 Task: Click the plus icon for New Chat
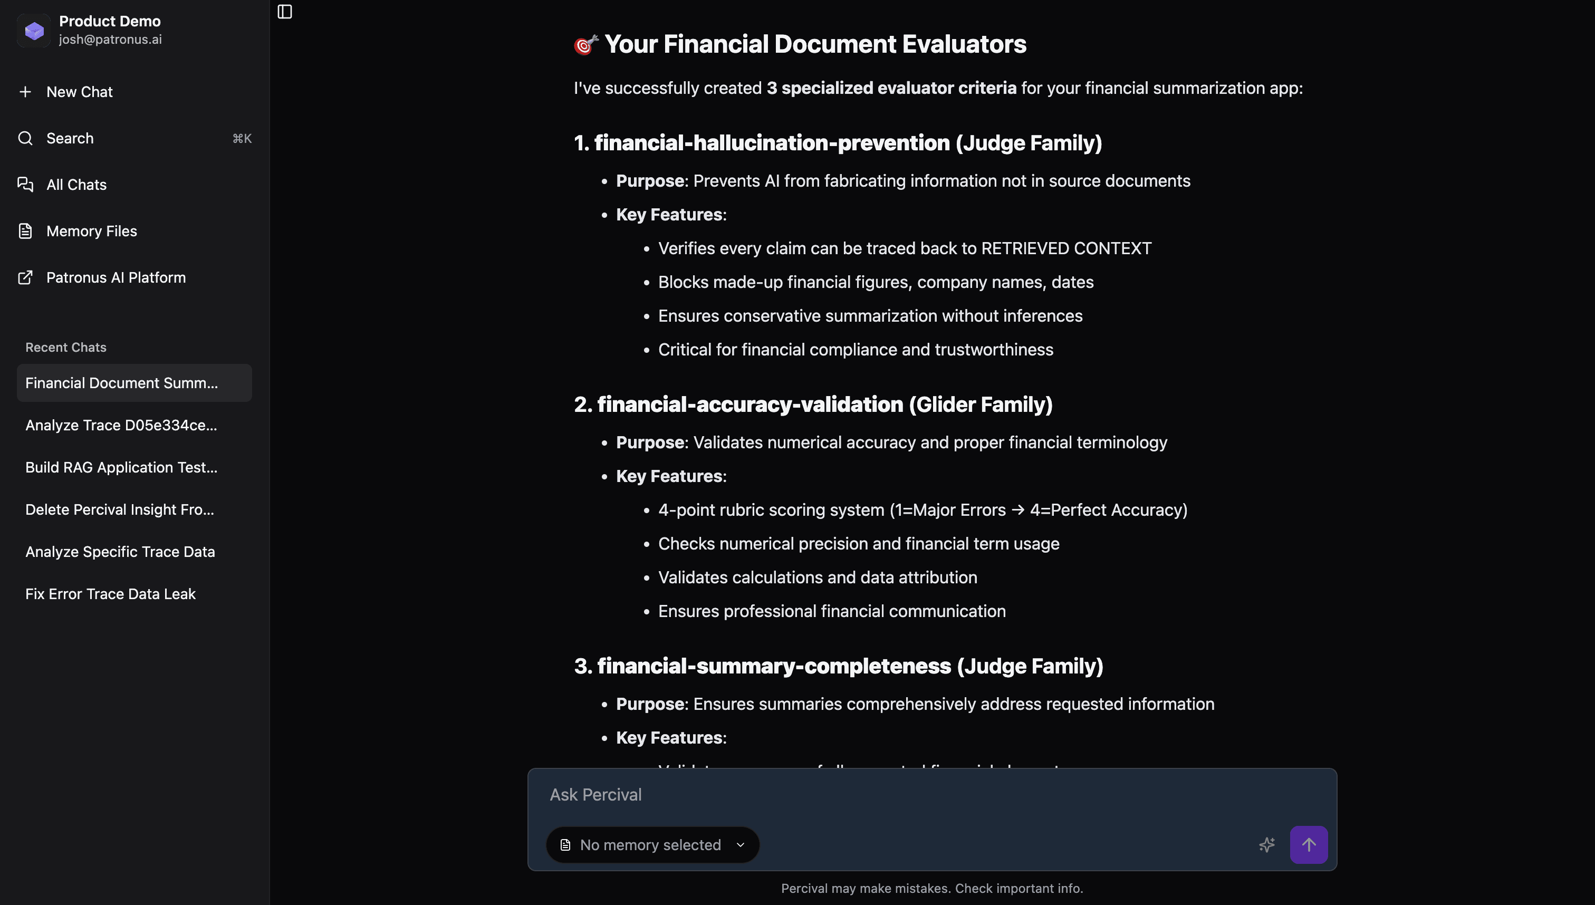pyautogui.click(x=25, y=92)
